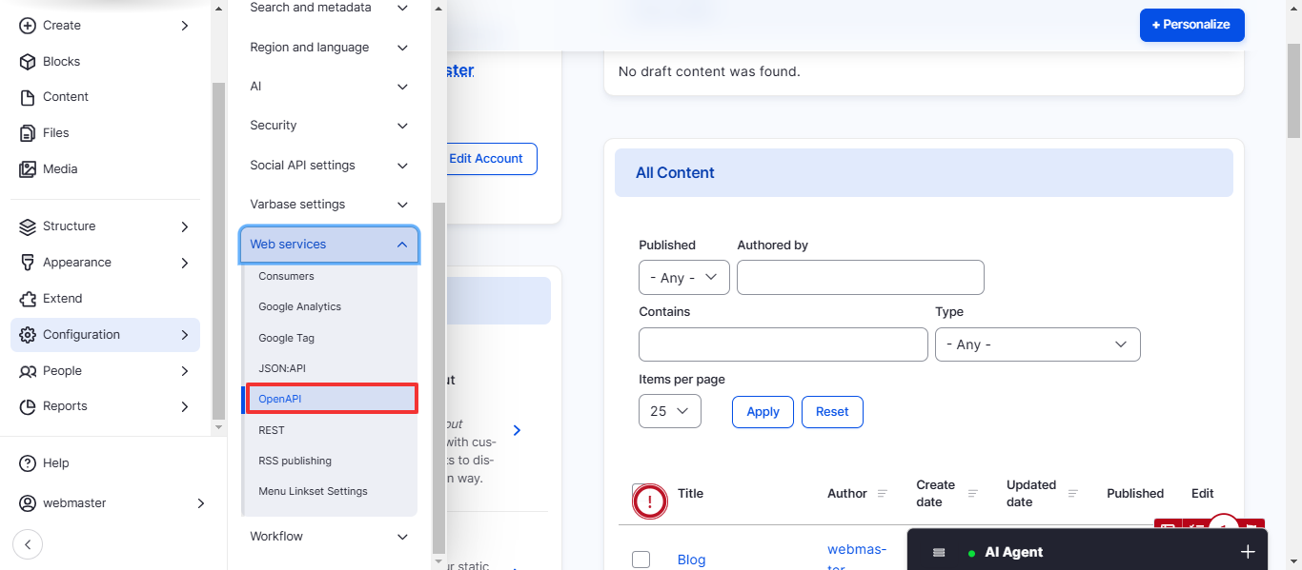Collapse the sidebar with the arrow button
Screen dimensions: 1302x570
[28, 544]
